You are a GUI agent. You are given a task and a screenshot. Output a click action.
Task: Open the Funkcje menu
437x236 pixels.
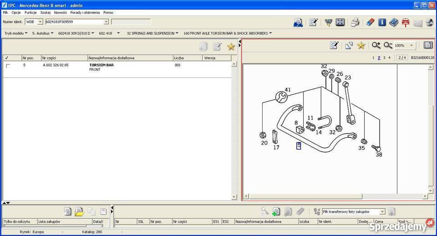(30, 13)
